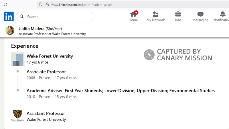Click the '17 yrs 6 mos' total duration text
229x129 pixels.
point(37,62)
